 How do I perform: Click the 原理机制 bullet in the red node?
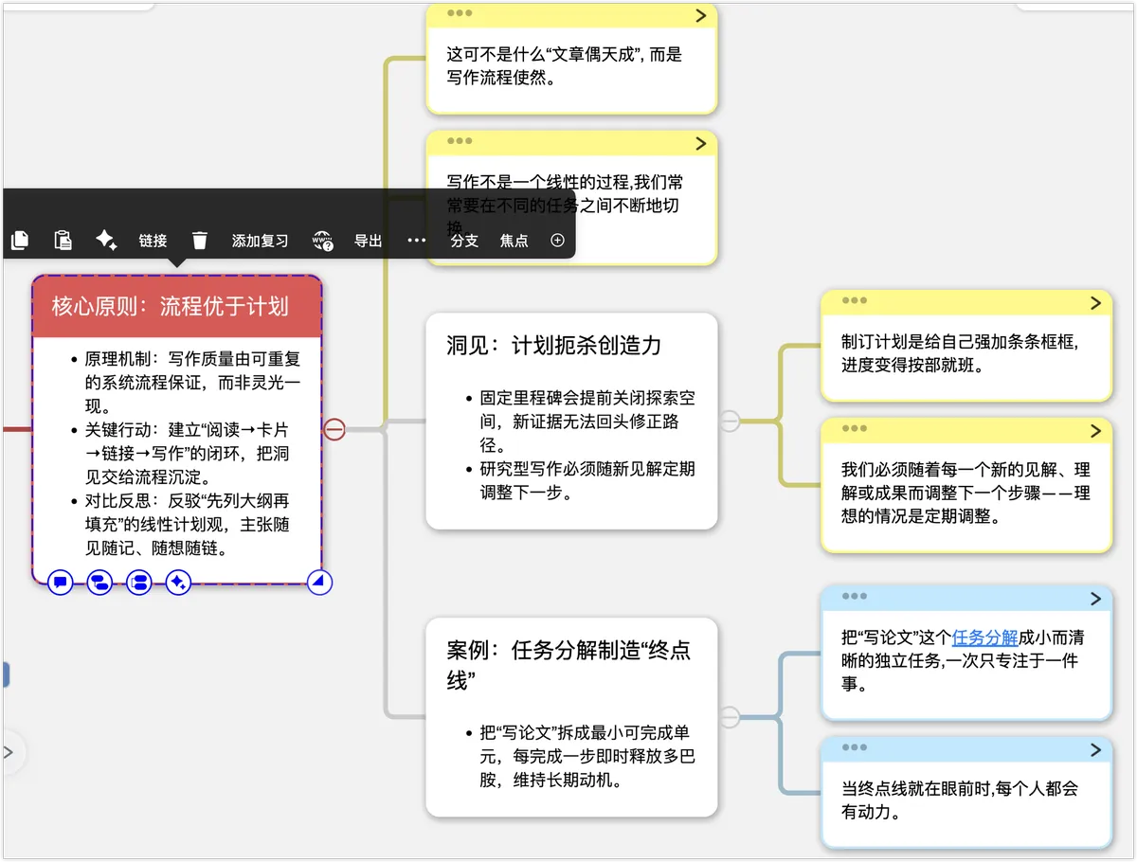pyautogui.click(x=192, y=383)
